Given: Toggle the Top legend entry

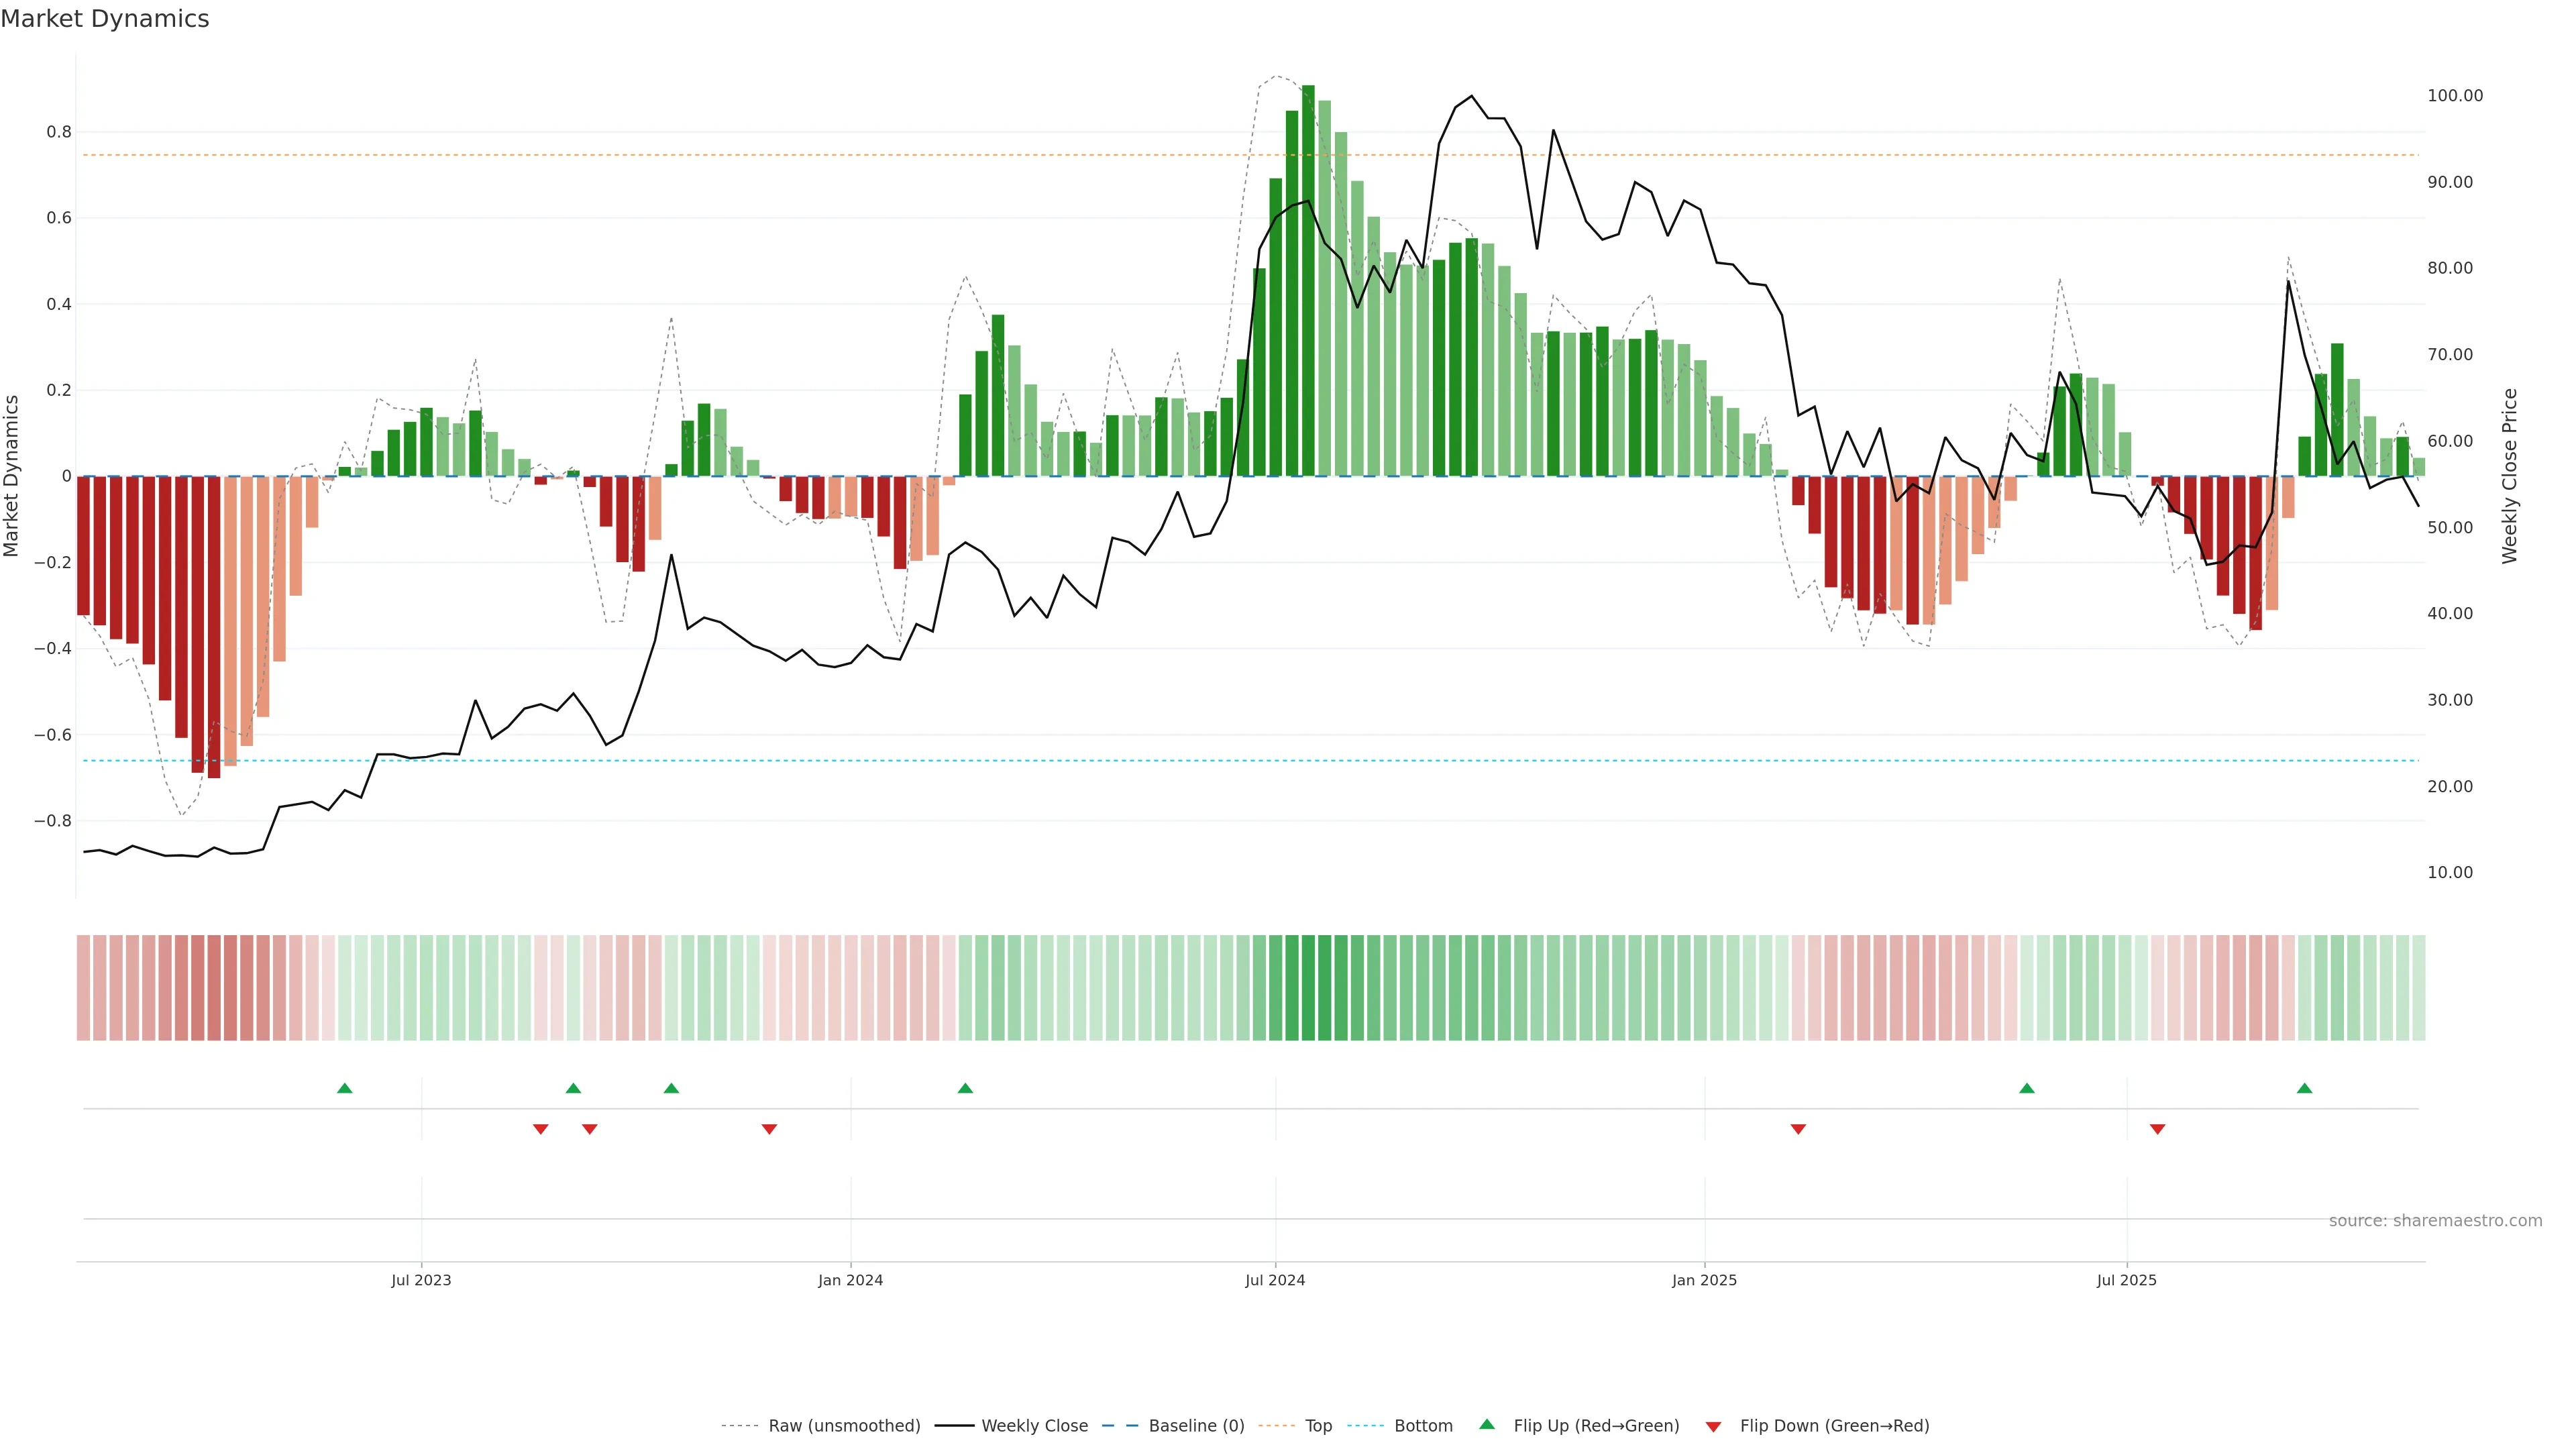Looking at the screenshot, I should (x=1318, y=1426).
